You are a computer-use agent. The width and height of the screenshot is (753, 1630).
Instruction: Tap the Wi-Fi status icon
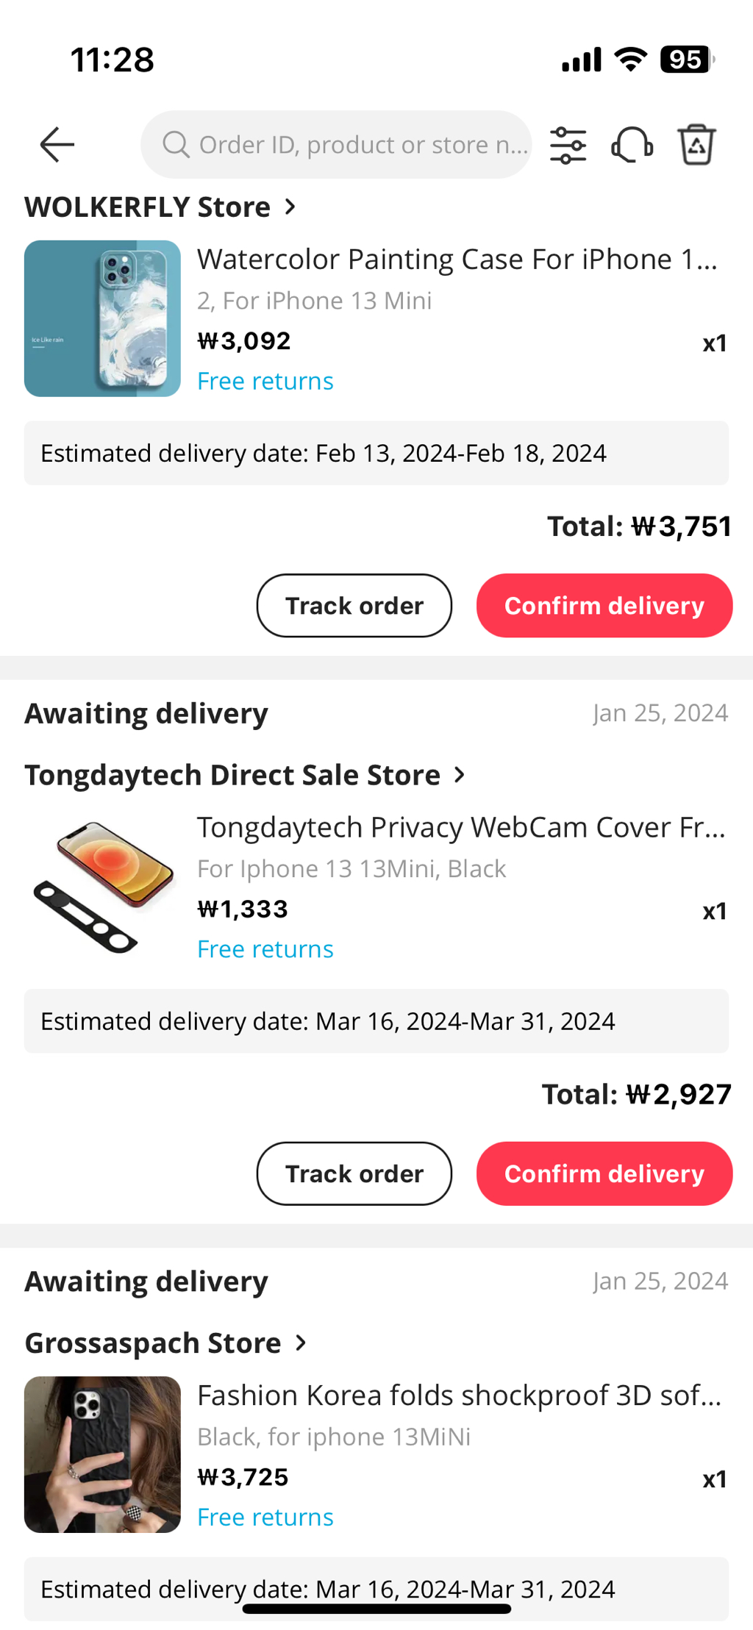click(x=630, y=60)
